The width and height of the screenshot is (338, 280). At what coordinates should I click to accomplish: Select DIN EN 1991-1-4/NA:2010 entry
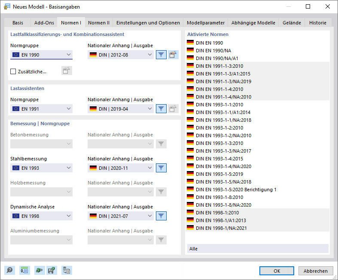click(x=257, y=97)
